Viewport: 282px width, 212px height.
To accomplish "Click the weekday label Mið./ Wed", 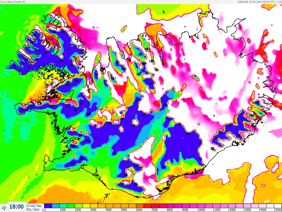I will [33, 209].
